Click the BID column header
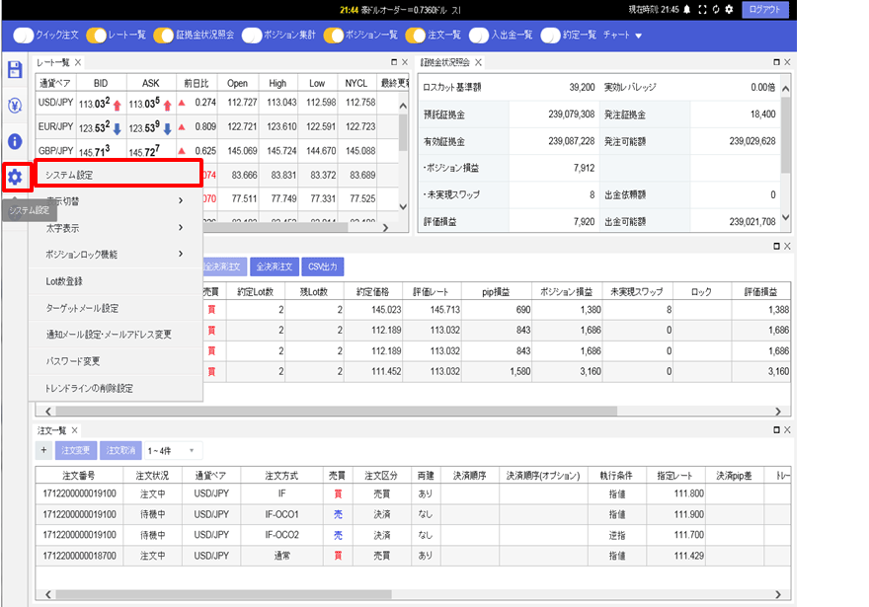869x607 pixels. [101, 83]
